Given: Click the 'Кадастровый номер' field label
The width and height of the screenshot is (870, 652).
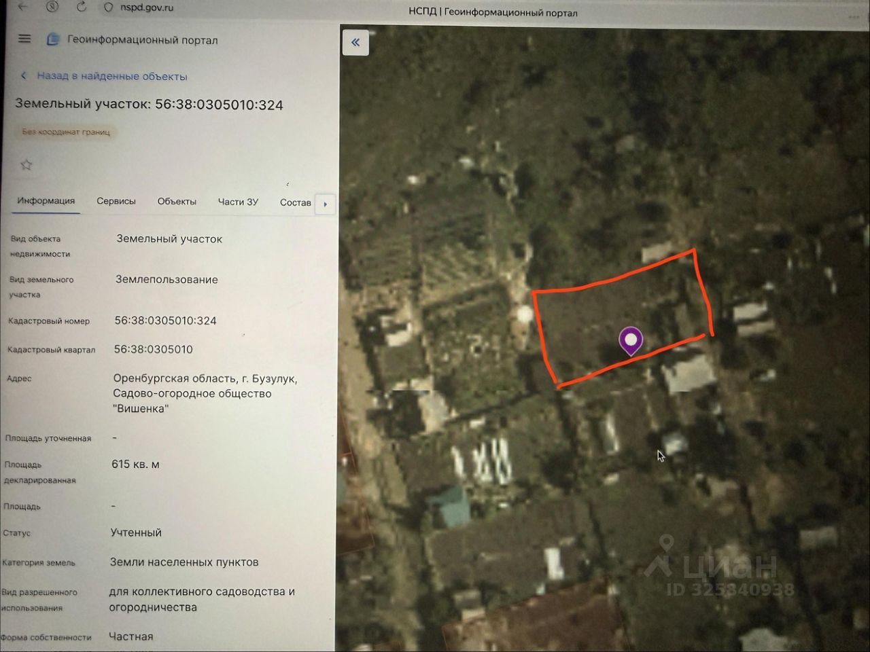Looking at the screenshot, I should click(x=49, y=321).
